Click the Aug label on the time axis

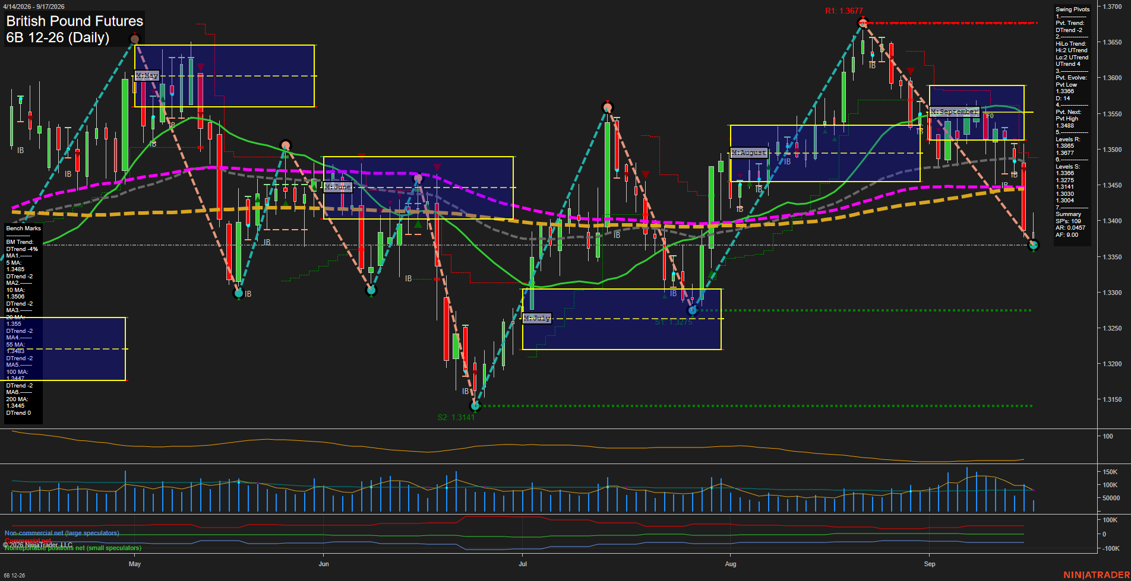tap(731, 564)
